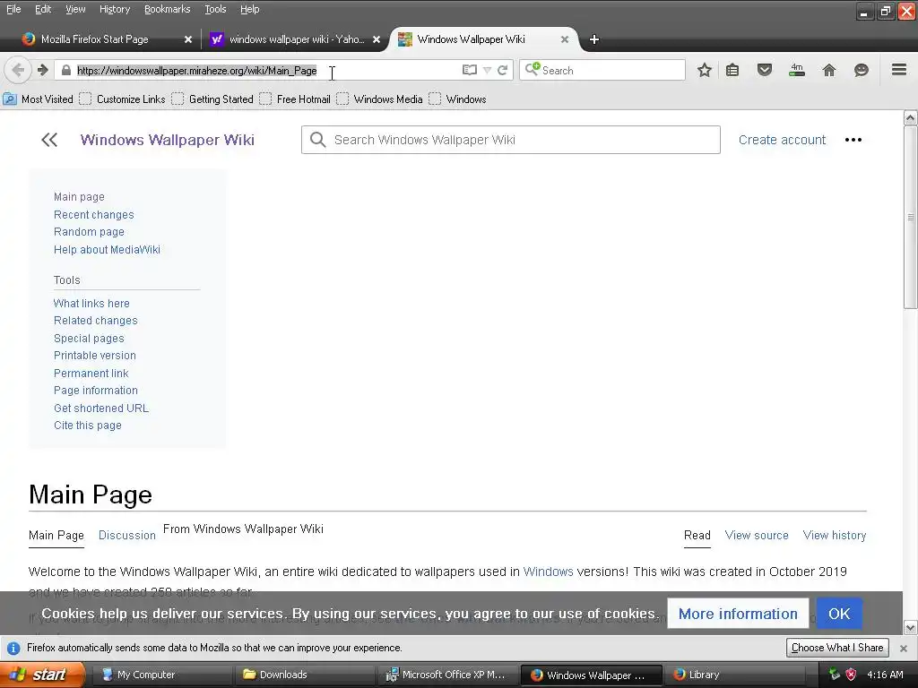Open the Tools menu
The width and height of the screenshot is (918, 688).
pyautogui.click(x=215, y=9)
